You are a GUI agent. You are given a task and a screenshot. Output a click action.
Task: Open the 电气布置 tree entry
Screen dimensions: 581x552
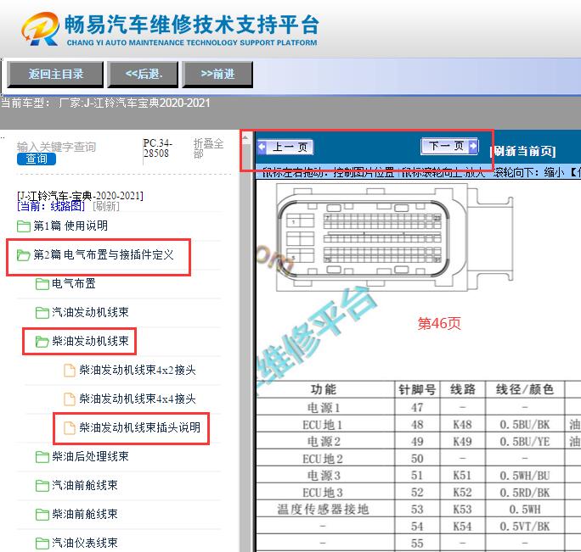pyautogui.click(x=73, y=283)
